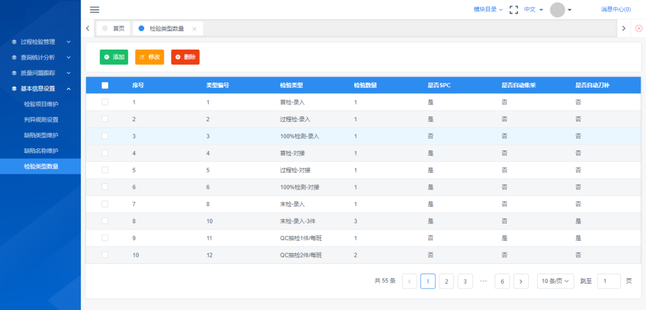Check the row for 末检-录入-3件
Screen dimensions: 646x310
(105, 221)
